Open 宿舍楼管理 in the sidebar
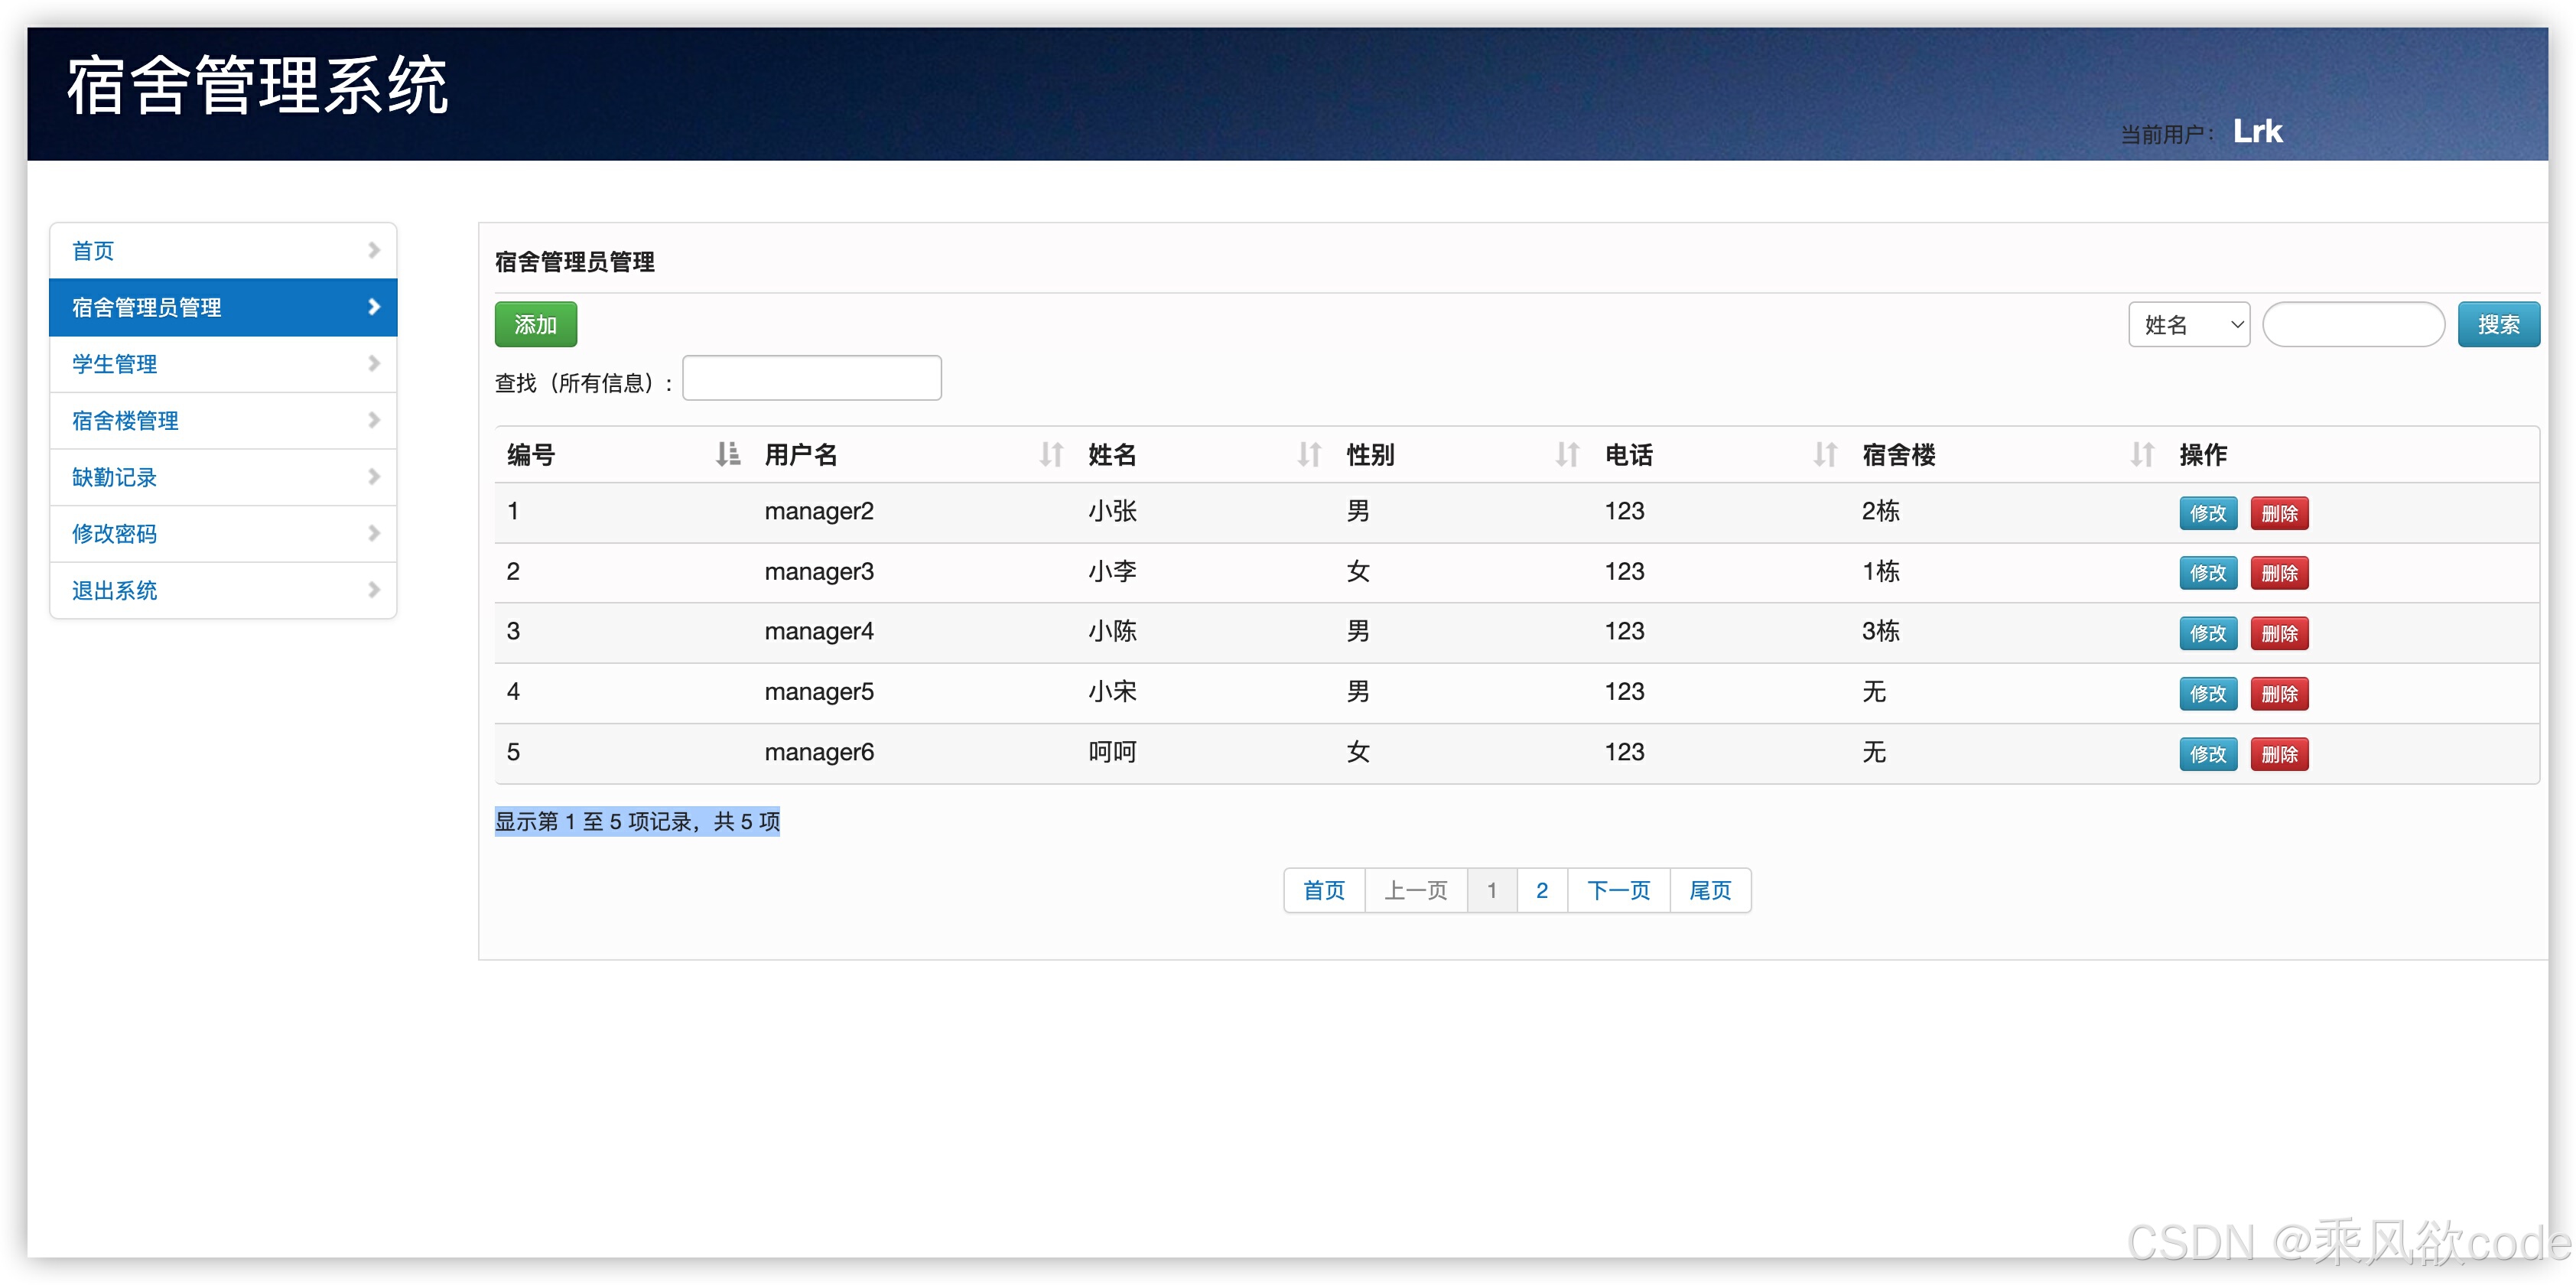 tap(125, 421)
